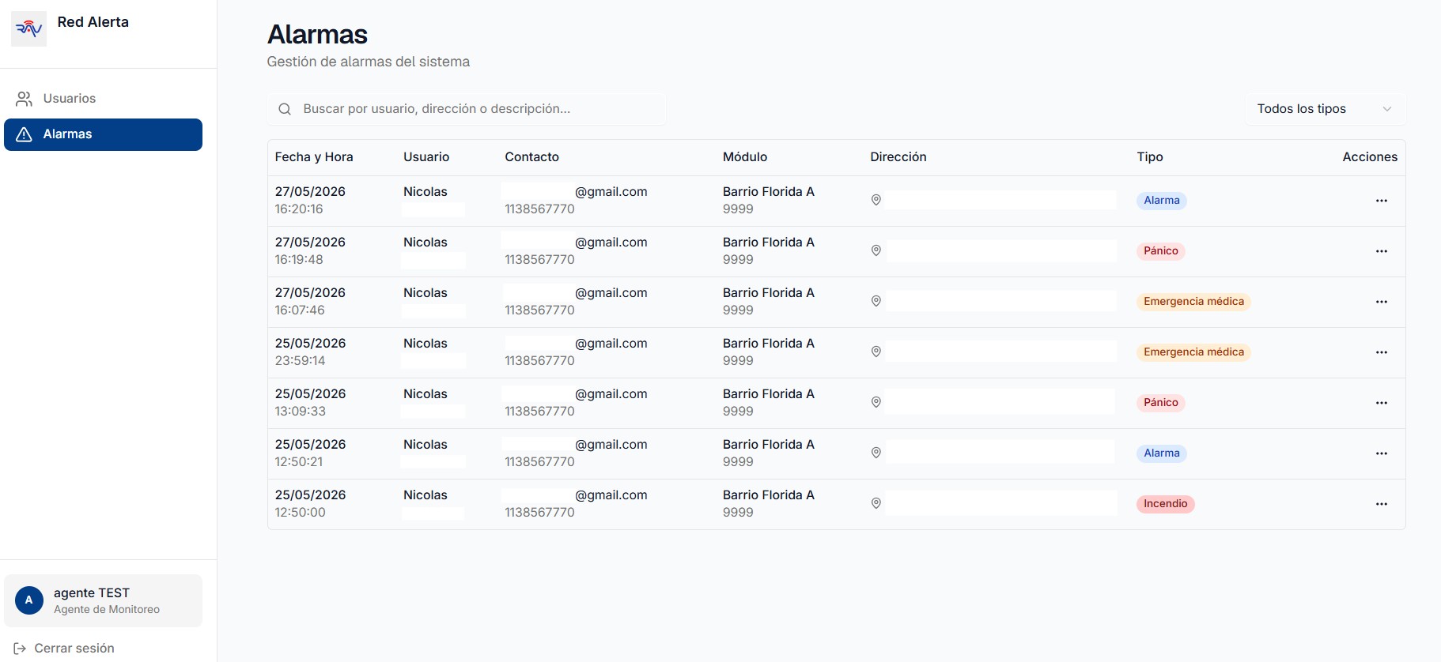
Task: Click Nicolas in the 13:09:33 row
Action: pos(425,394)
